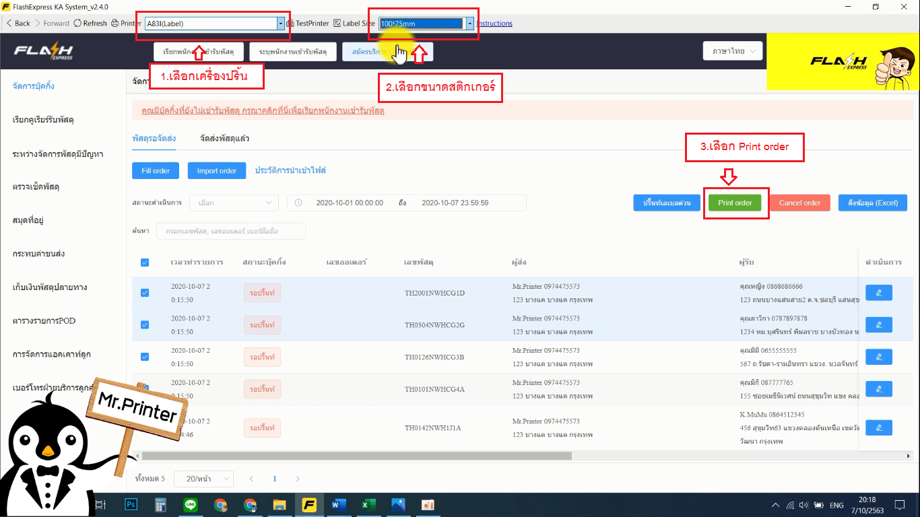The width and height of the screenshot is (920, 517).
Task: Click FlashExpress app icon in taskbar
Action: coord(310,504)
